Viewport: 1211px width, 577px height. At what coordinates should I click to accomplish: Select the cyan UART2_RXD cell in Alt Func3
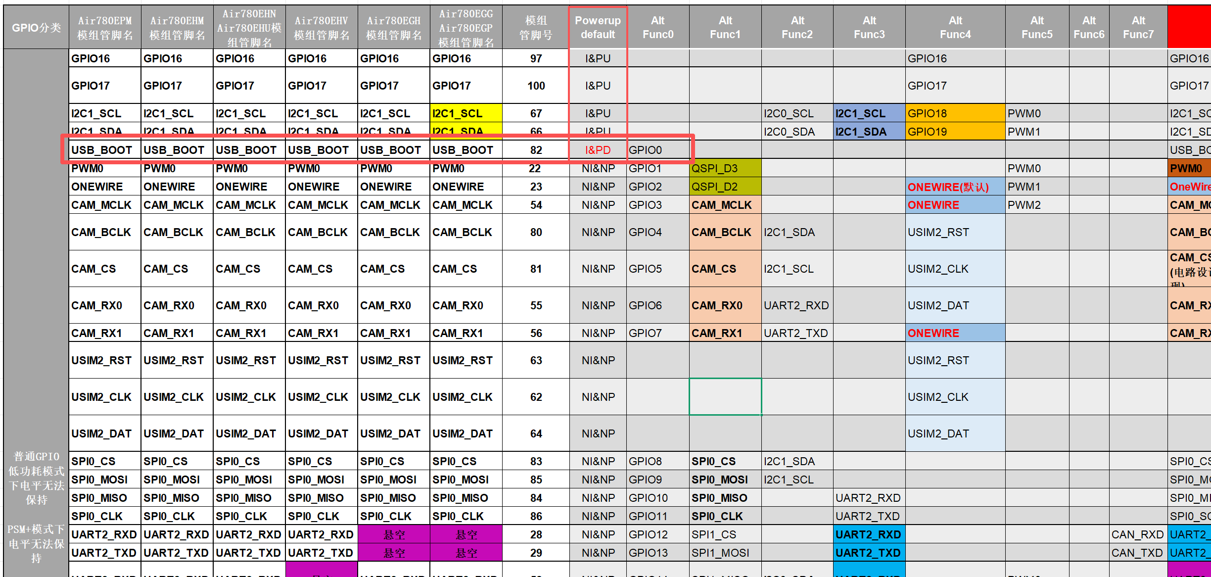869,534
